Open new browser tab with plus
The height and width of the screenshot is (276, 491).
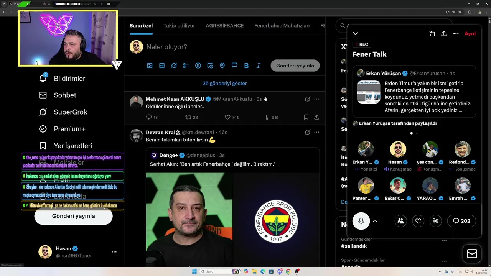click(x=102, y=4)
